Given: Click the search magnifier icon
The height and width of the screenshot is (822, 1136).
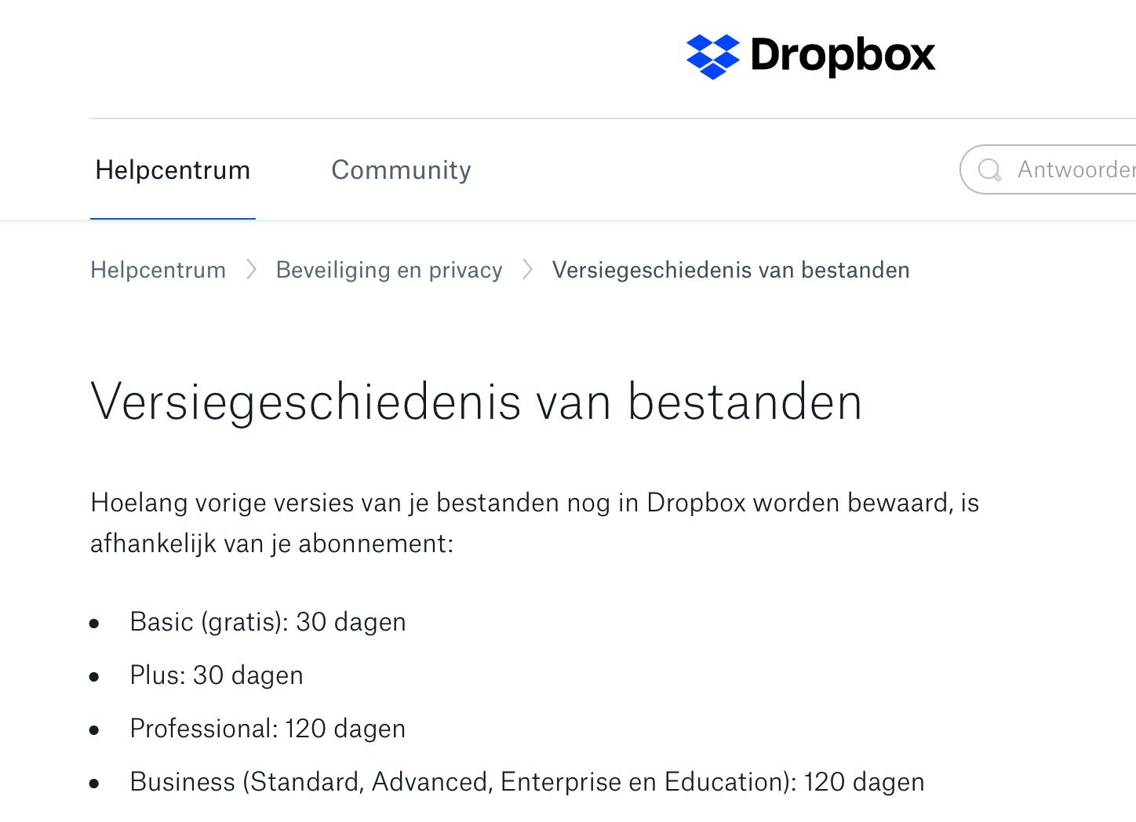Looking at the screenshot, I should [x=990, y=169].
